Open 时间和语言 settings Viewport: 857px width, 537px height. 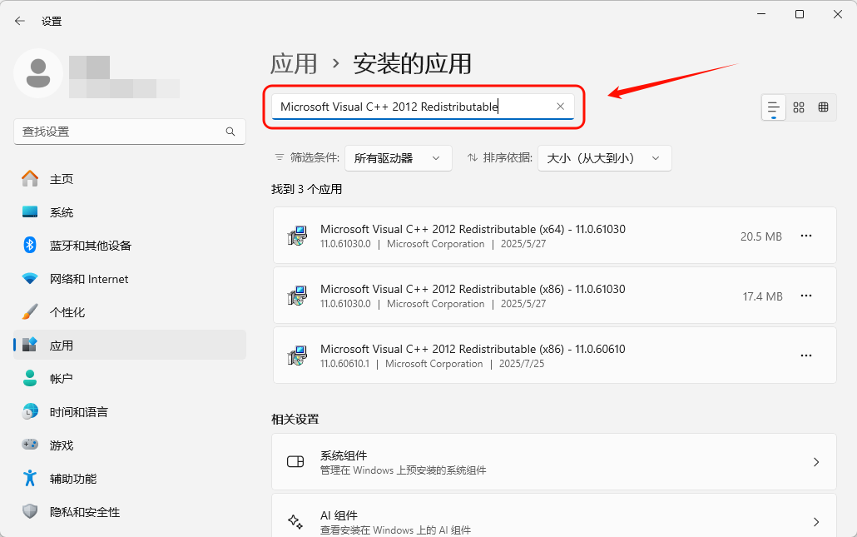[130, 412]
